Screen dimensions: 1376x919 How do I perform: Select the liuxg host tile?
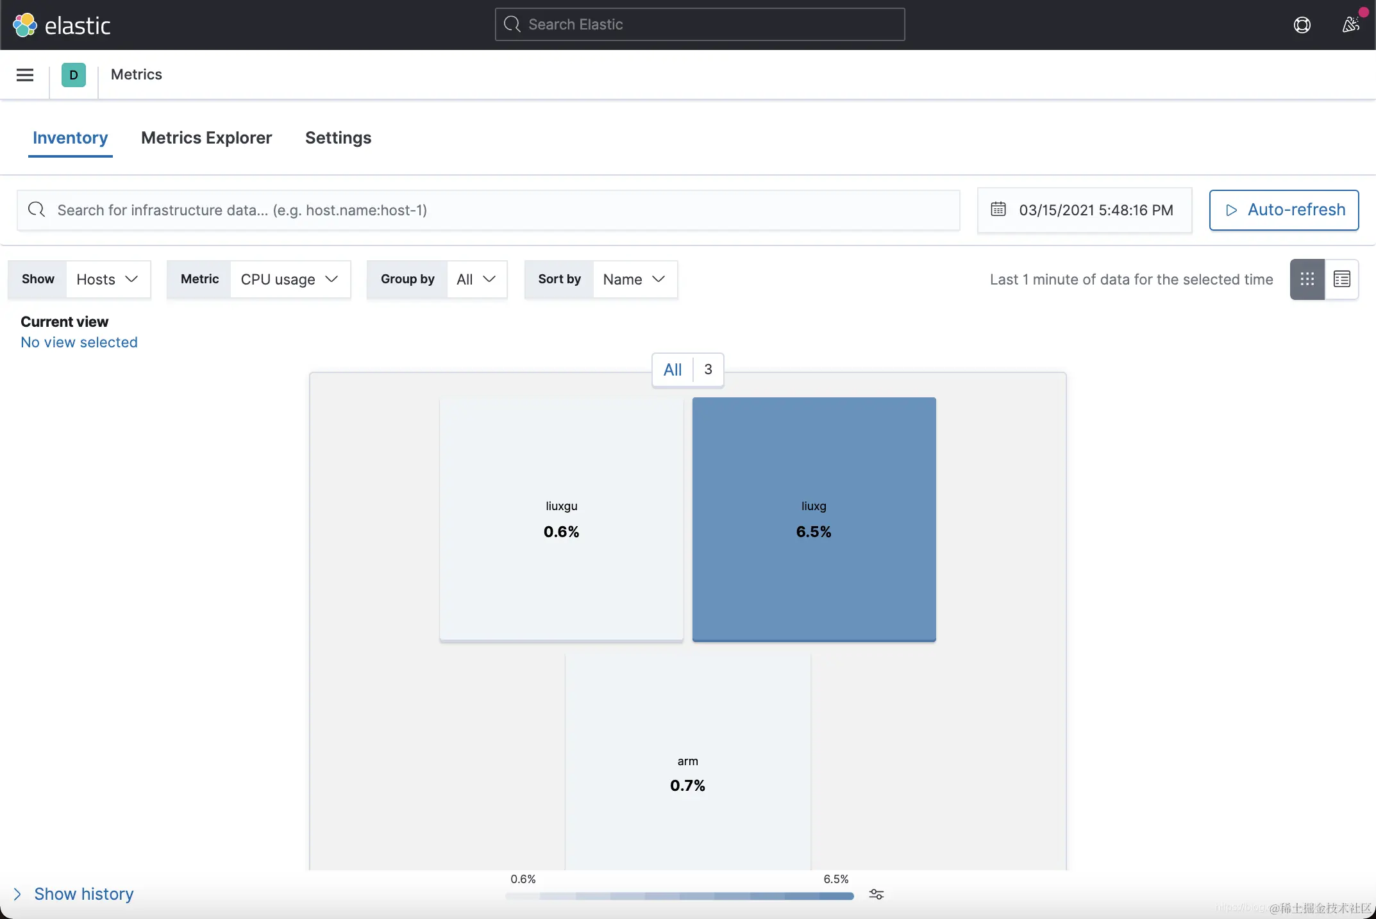pos(814,518)
